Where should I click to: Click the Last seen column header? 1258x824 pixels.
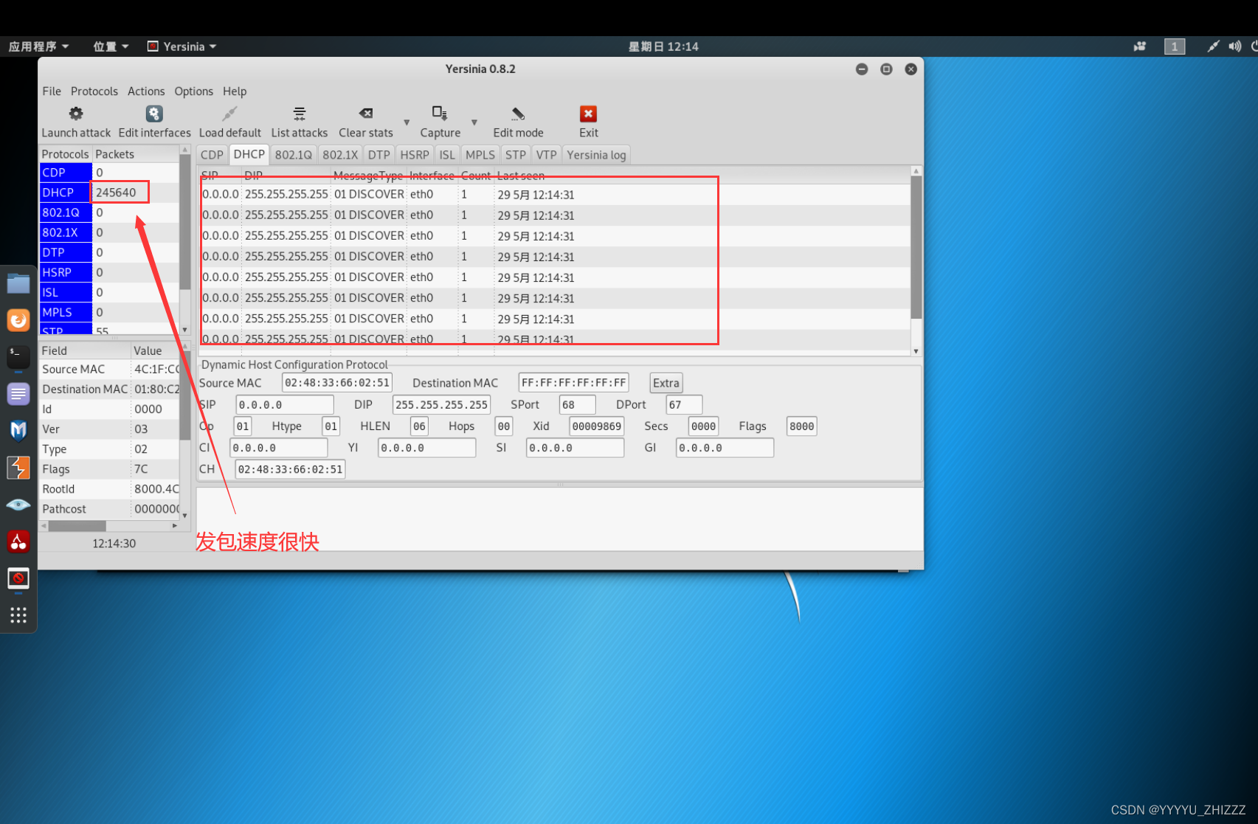click(x=521, y=176)
